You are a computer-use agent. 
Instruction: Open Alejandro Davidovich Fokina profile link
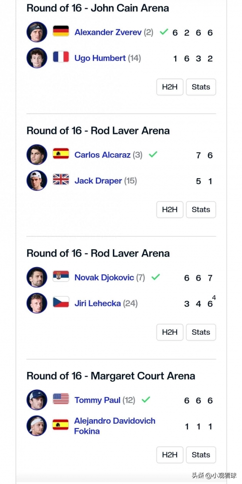pos(115,426)
